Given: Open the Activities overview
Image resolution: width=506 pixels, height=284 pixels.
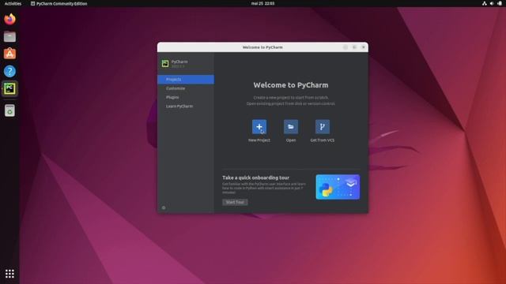Looking at the screenshot, I should [x=13, y=3].
